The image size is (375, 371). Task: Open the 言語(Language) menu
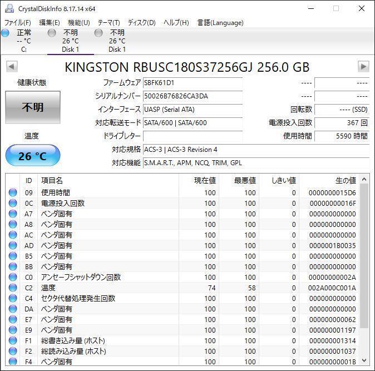[x=220, y=23]
